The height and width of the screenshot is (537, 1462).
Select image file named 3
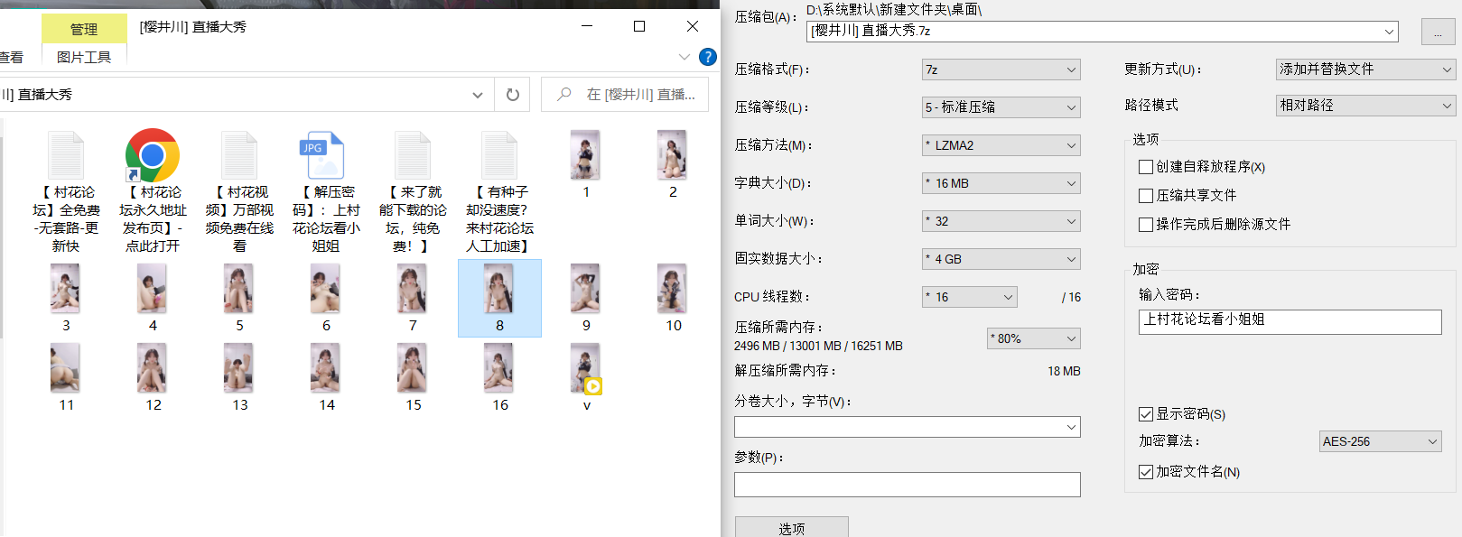66,298
